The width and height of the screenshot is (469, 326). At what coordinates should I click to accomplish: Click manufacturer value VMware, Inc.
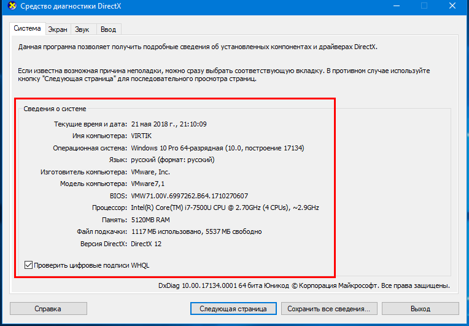(x=150, y=172)
